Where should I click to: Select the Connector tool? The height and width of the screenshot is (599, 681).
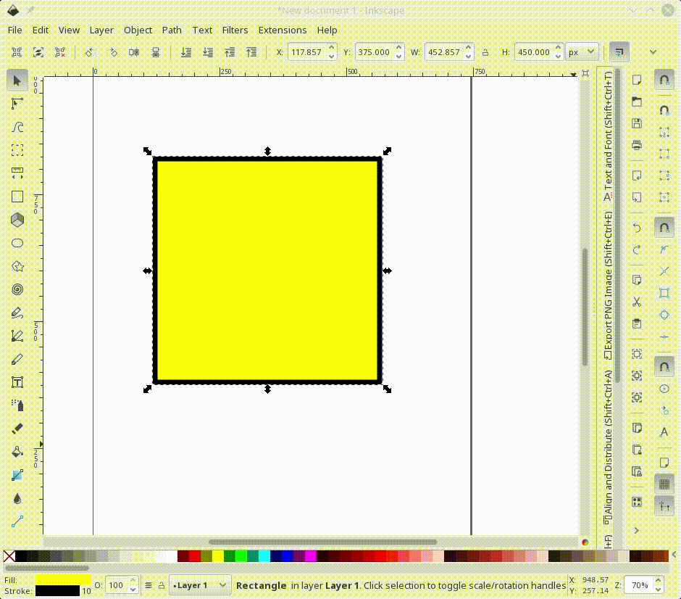pos(17,521)
